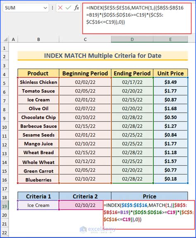
Task: Click the Skinless Chicken product cell
Action: click(x=38, y=82)
